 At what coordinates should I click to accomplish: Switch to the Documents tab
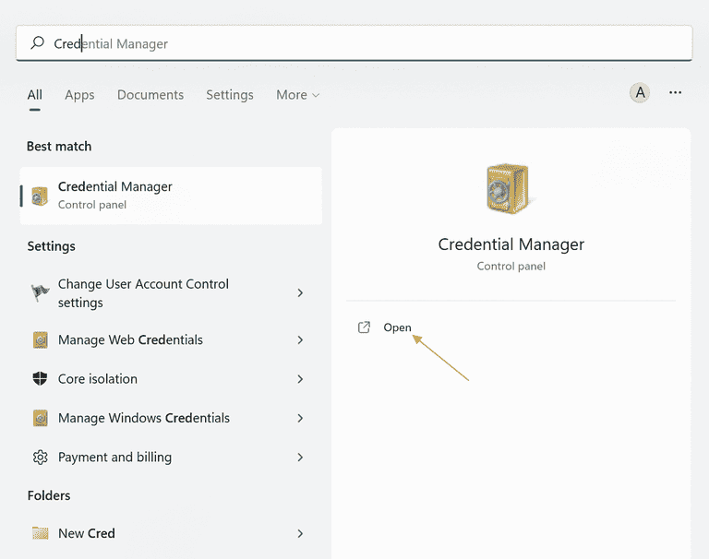150,95
